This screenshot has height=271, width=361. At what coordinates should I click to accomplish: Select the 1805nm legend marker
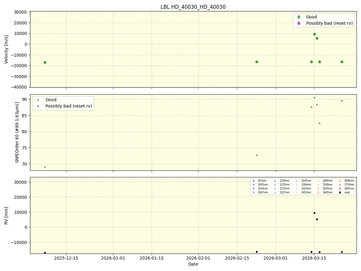(x=340, y=188)
